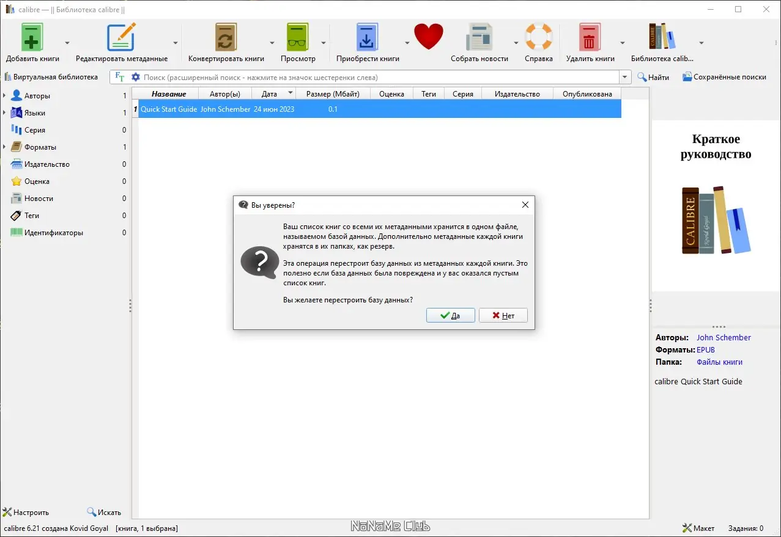The height and width of the screenshot is (537, 781).
Task: Select Authors (Авторы) in tag browser
Action: (x=37, y=96)
